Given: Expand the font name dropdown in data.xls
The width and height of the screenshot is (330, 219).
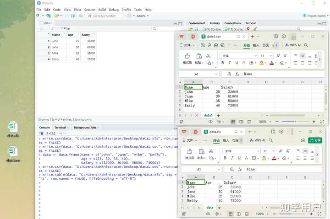Looking at the screenshot, I should (x=258, y=151).
